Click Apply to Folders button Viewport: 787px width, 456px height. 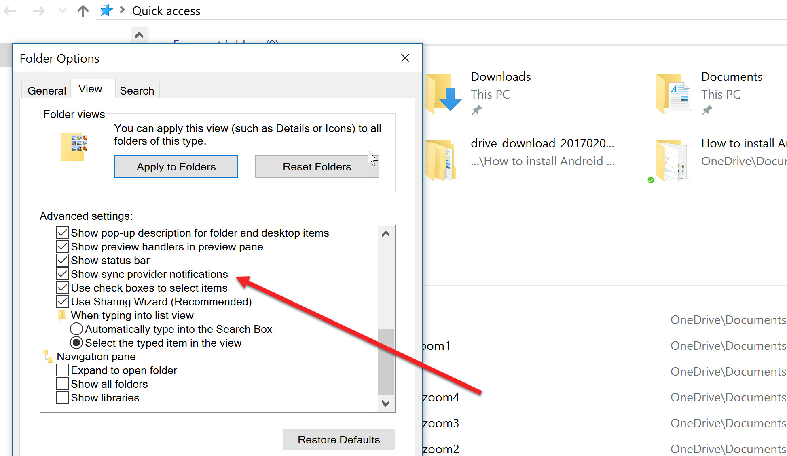tap(176, 166)
